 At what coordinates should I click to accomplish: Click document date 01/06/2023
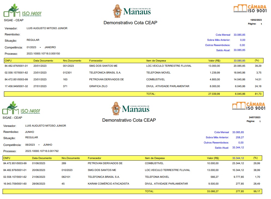click(x=39, y=163)
